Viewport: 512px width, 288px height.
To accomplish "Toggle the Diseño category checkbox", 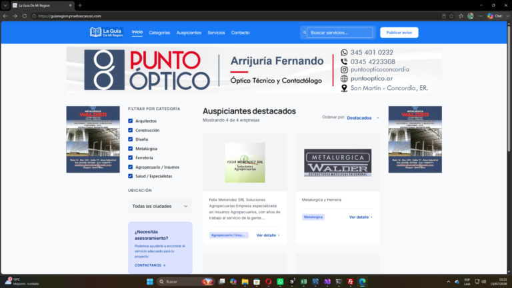I will pos(130,139).
